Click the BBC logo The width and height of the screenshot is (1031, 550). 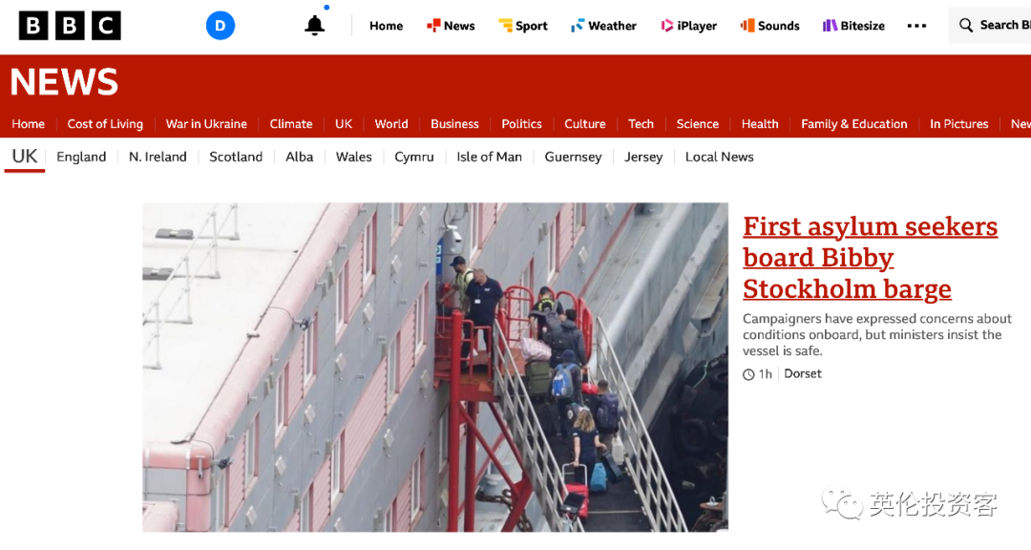pyautogui.click(x=70, y=26)
